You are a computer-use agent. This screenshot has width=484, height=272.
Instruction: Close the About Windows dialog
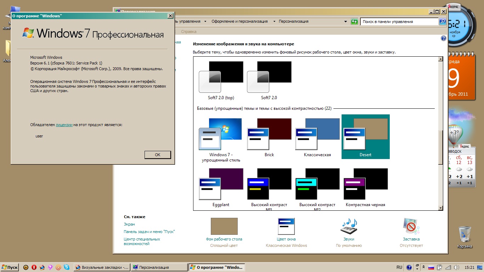170,16
